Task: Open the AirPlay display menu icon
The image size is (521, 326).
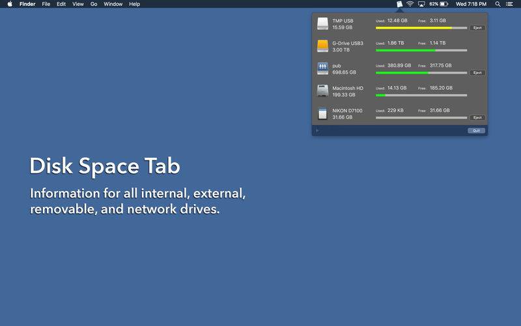Action: (421, 4)
